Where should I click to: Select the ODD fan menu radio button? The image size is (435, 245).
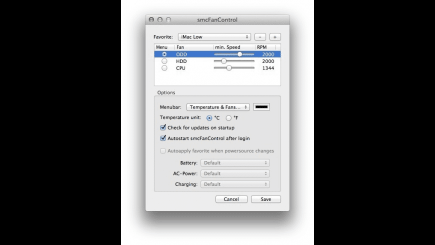point(164,54)
